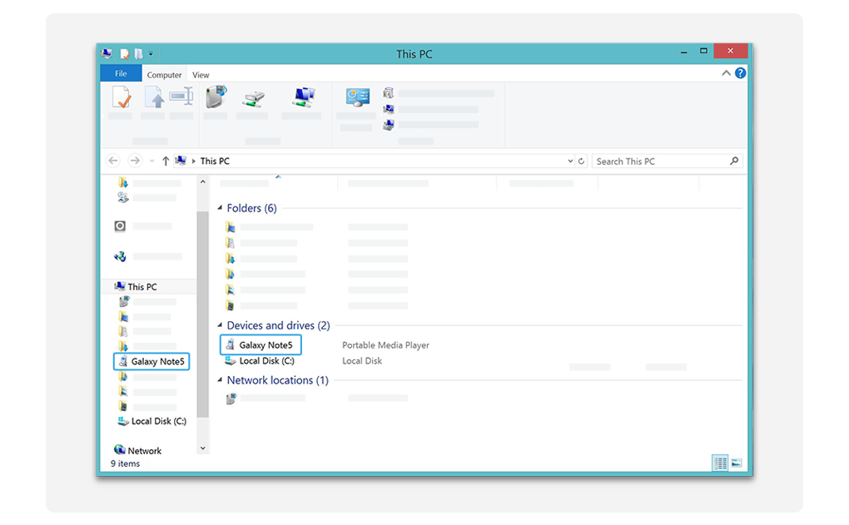Viewport: 849px width, 525px height.
Task: Click the Open Control Panel ribbon icon
Action: 357,97
